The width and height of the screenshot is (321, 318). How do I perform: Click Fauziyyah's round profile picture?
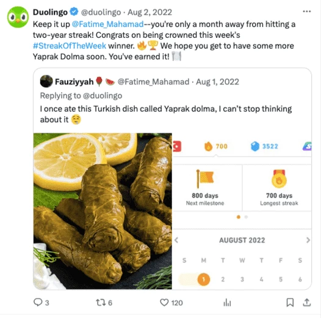[x=46, y=81]
